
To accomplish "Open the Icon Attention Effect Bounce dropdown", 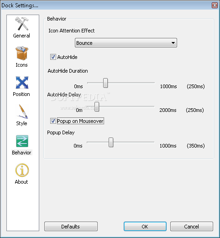I will (x=126, y=43).
